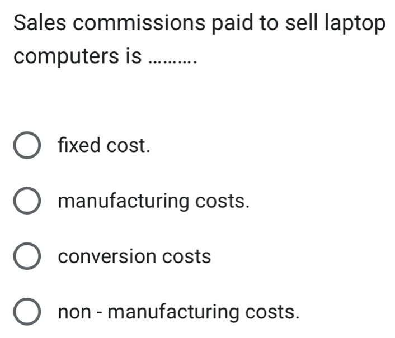Image resolution: width=395 pixels, height=338 pixels.
Task: Click the 'computers is' question line
Action: (x=78, y=59)
